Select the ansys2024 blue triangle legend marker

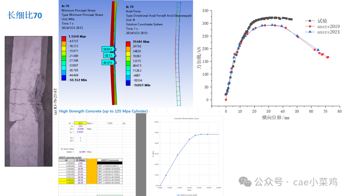[310, 32]
